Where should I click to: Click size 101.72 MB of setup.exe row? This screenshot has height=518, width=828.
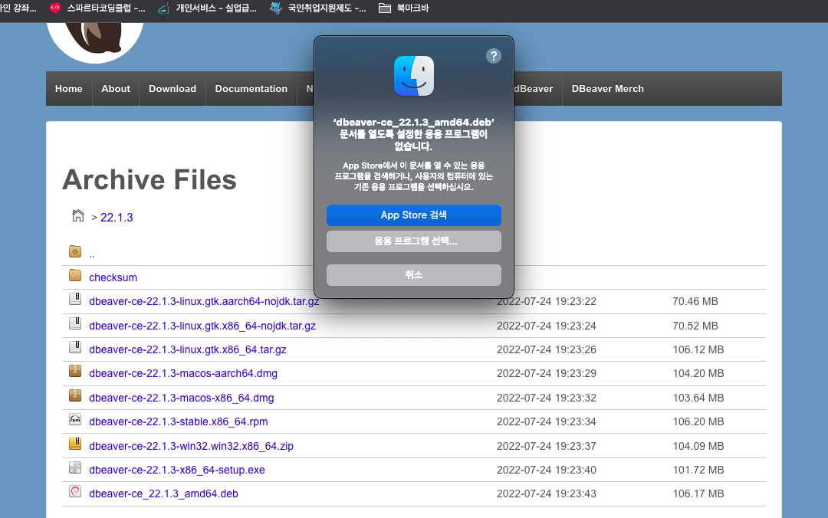[698, 470]
